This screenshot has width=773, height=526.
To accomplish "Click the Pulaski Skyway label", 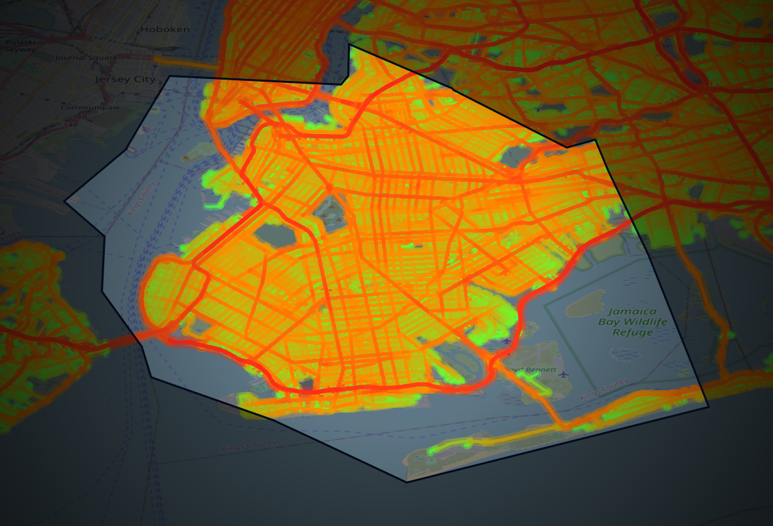I will (20, 45).
